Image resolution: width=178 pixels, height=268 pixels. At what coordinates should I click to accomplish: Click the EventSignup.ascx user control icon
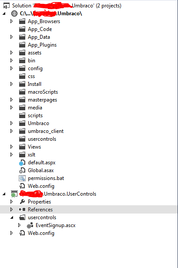pos(30,225)
